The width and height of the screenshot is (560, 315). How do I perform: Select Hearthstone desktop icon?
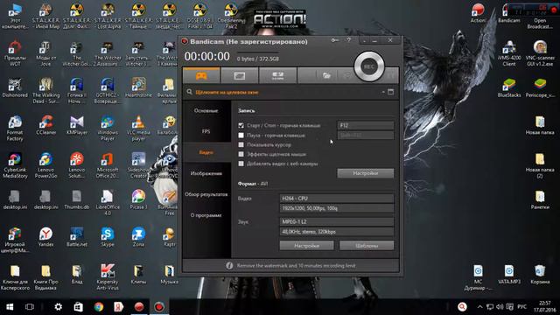(x=138, y=87)
